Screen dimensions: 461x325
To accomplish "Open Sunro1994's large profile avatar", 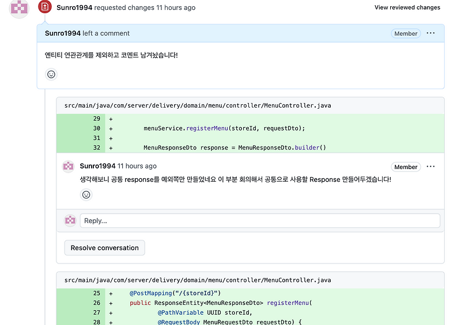I will pyautogui.click(x=19, y=8).
